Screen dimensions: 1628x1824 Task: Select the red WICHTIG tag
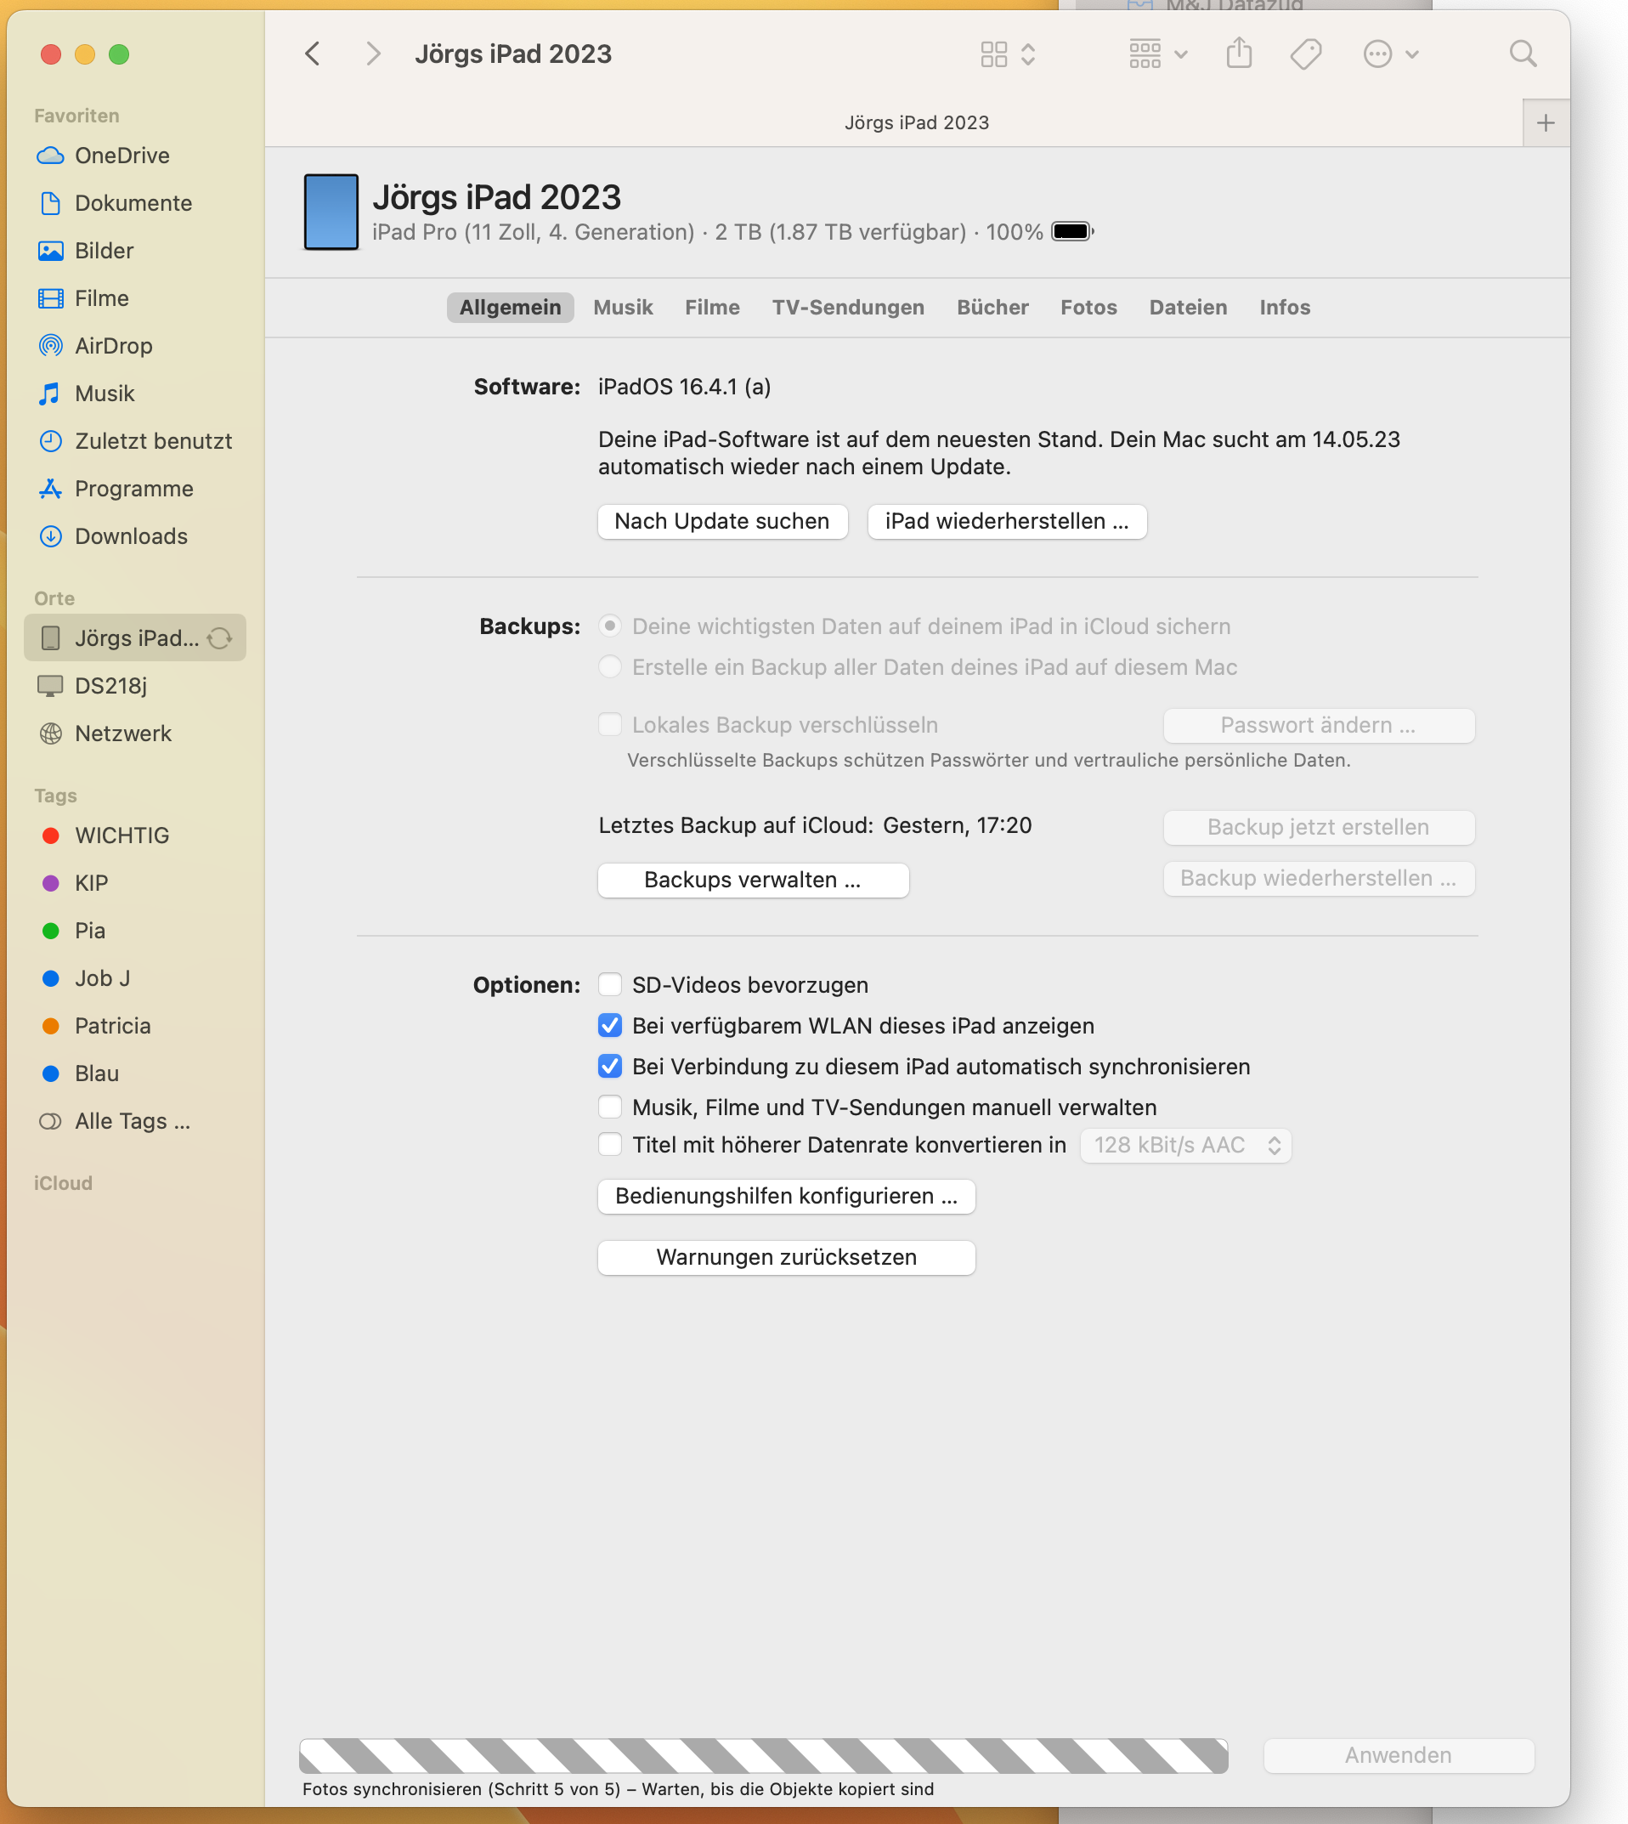tap(135, 836)
